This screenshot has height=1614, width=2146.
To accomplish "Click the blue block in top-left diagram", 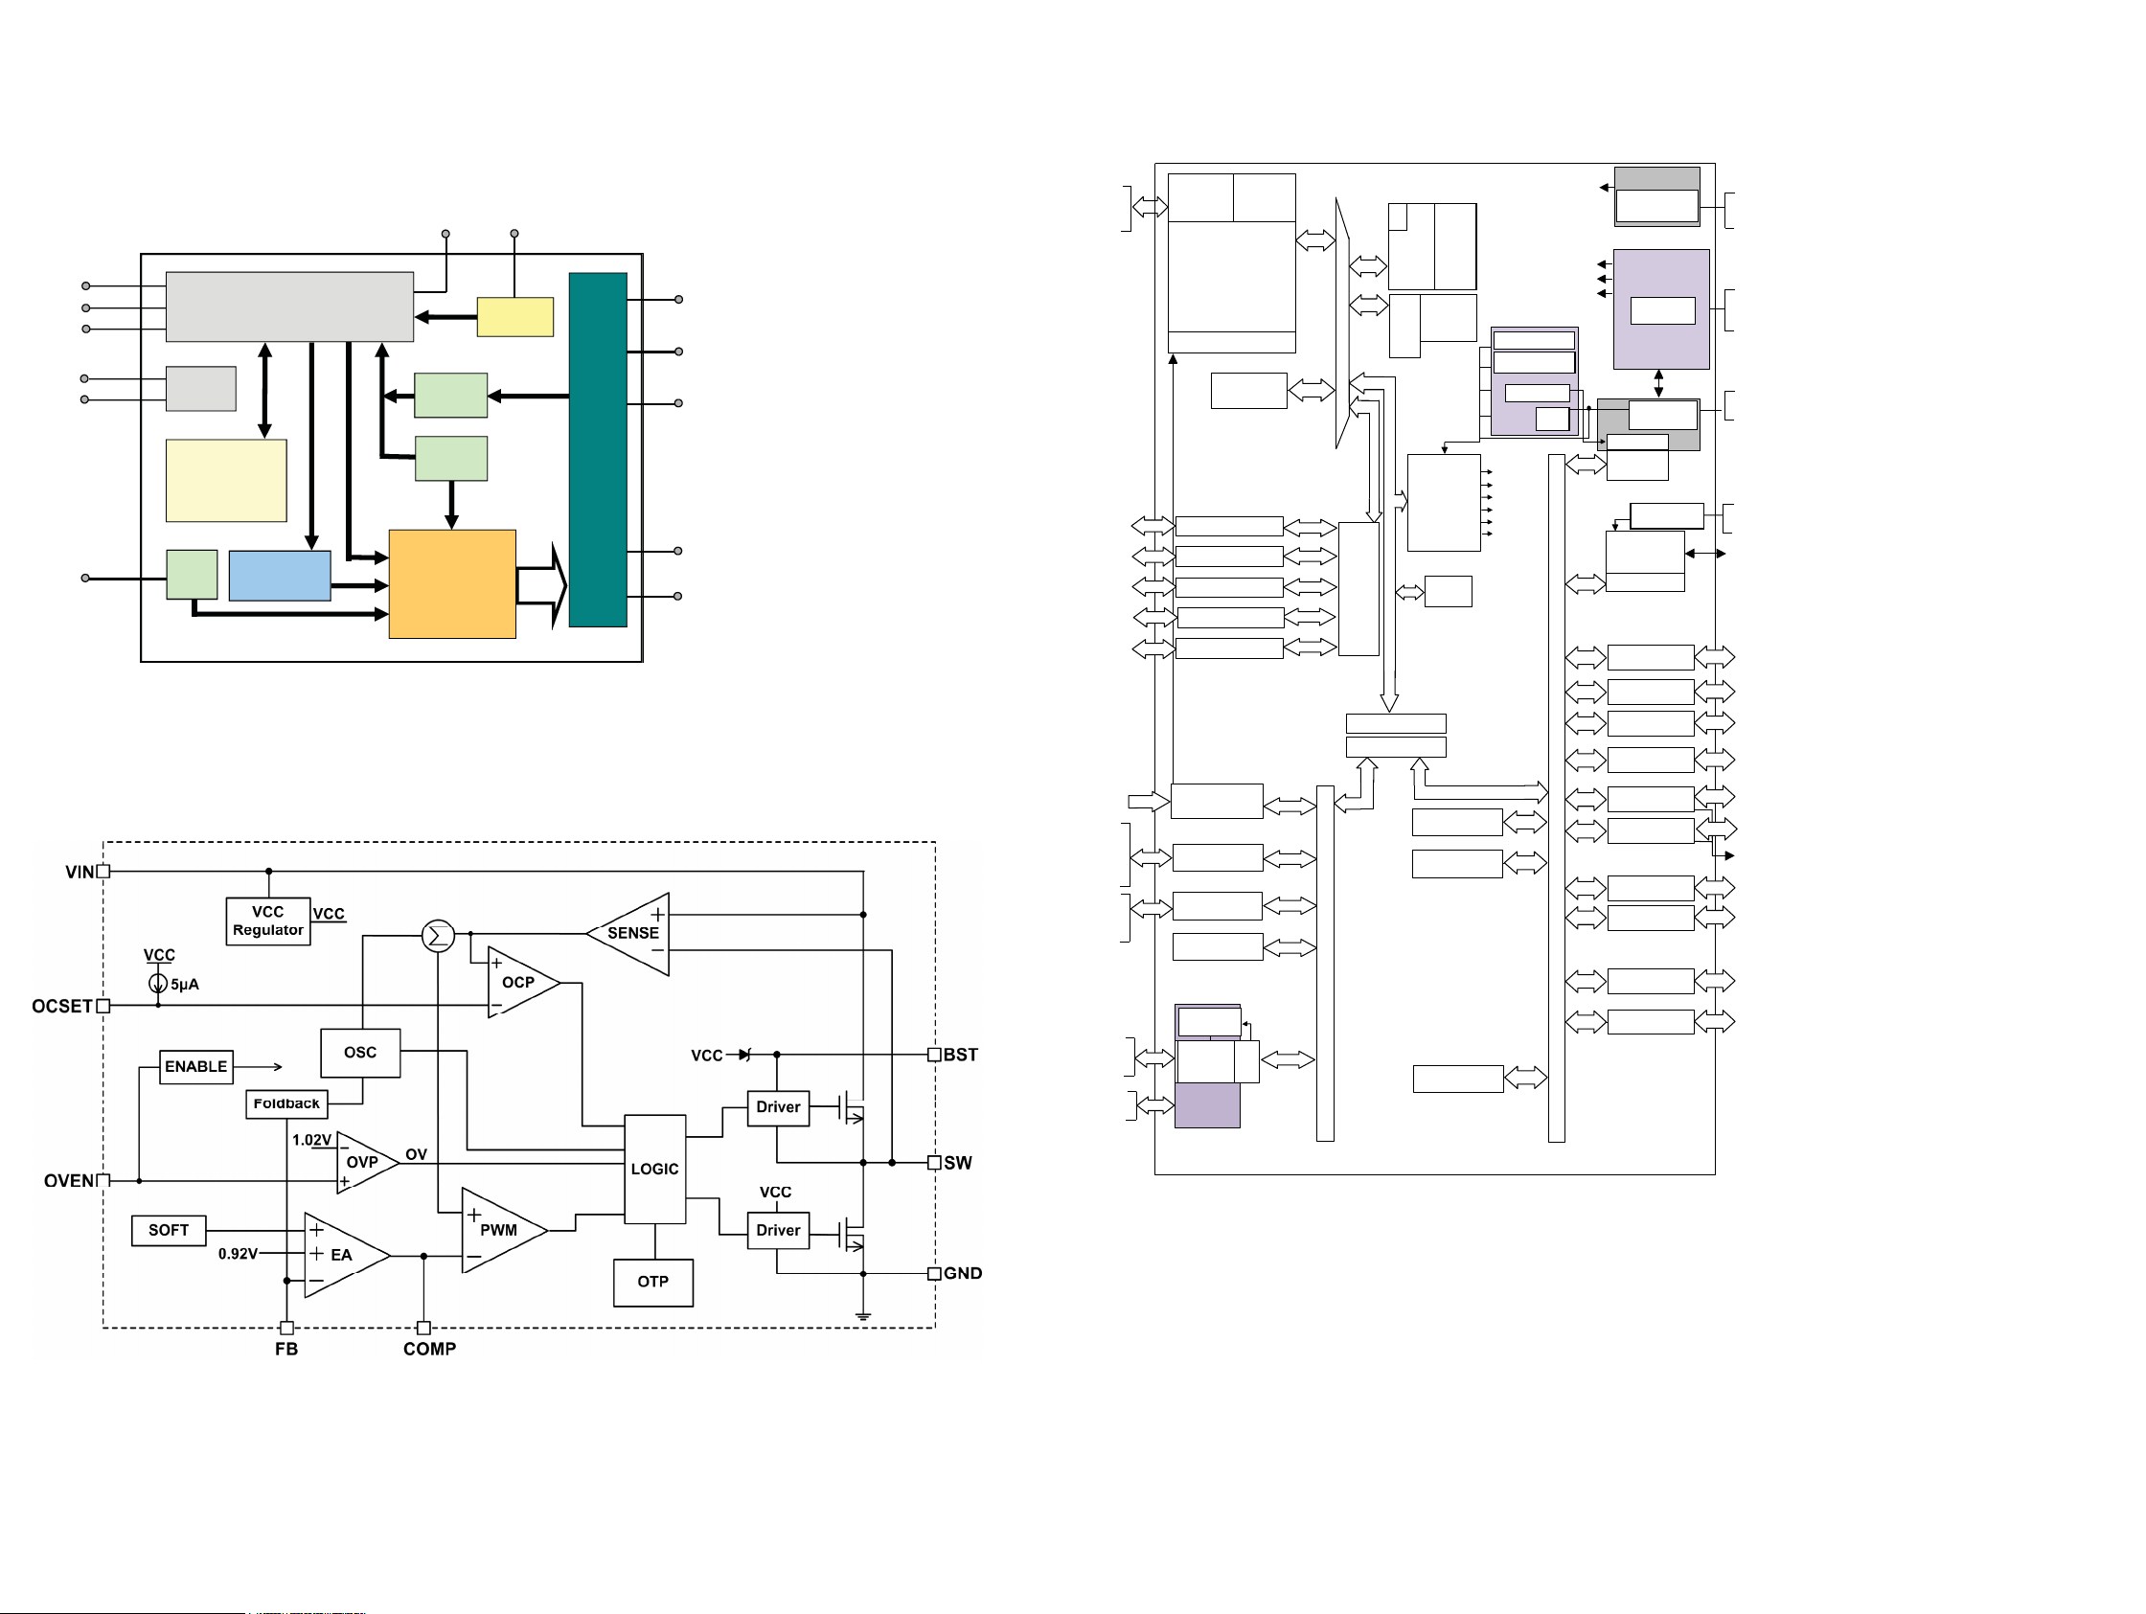I will click(280, 575).
